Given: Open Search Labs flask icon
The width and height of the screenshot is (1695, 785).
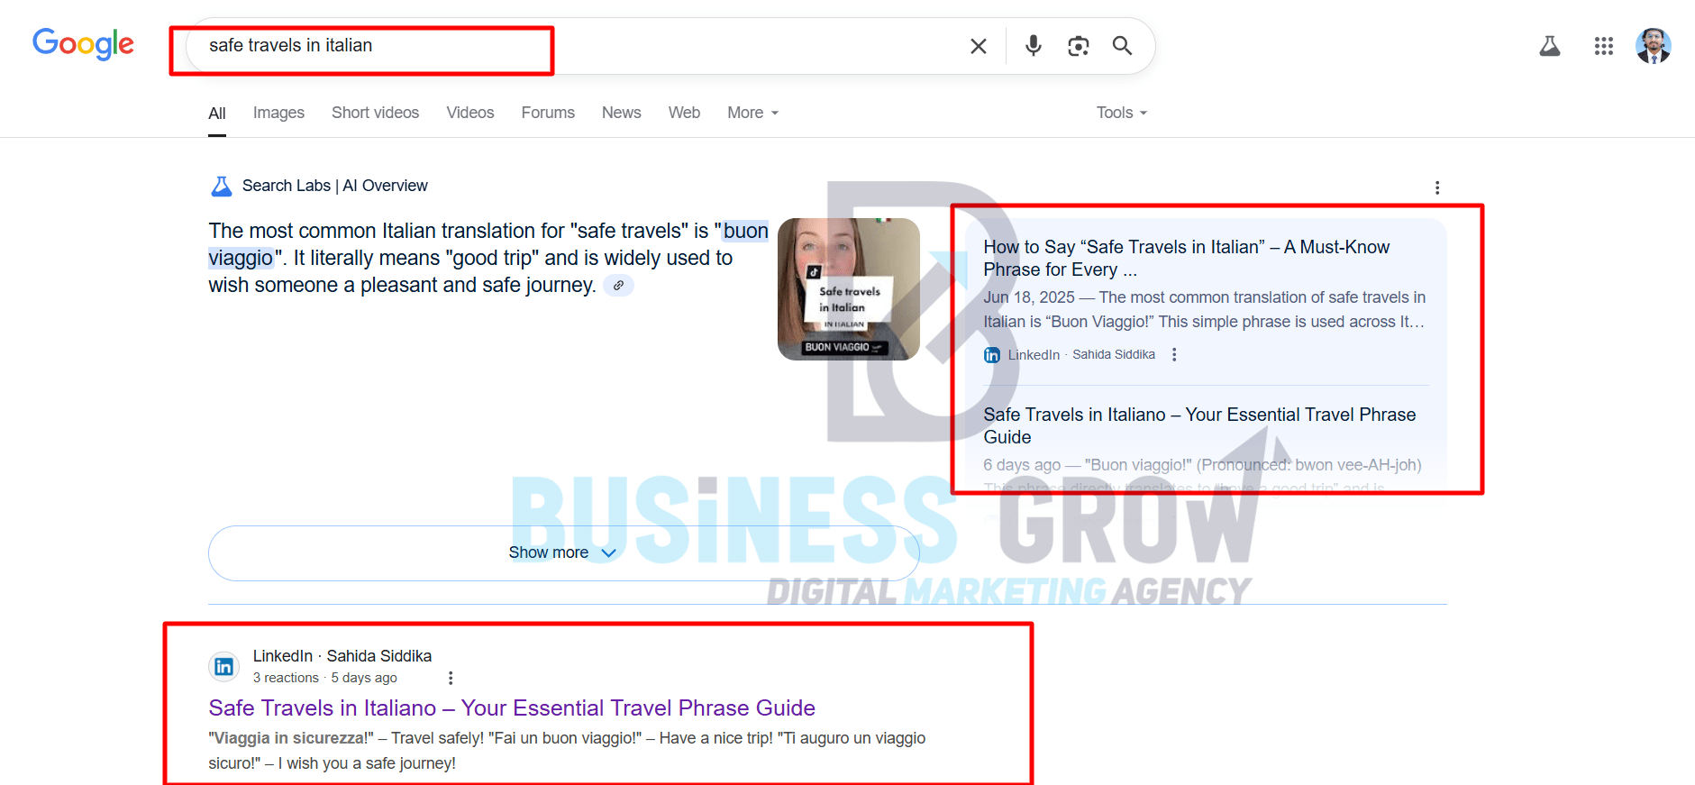Looking at the screenshot, I should click(1550, 46).
